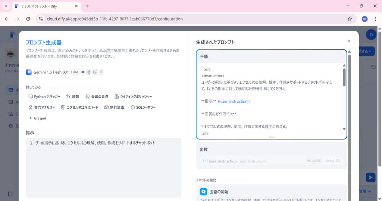Click the document feature icon beside model name
Screen dimensions: 382x201
(x=89, y=72)
